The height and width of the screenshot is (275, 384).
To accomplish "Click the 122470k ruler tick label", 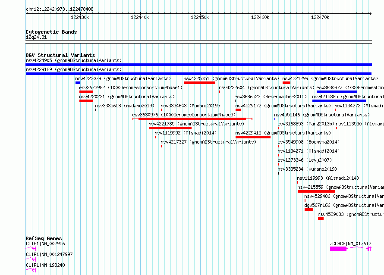I will tap(320, 17).
